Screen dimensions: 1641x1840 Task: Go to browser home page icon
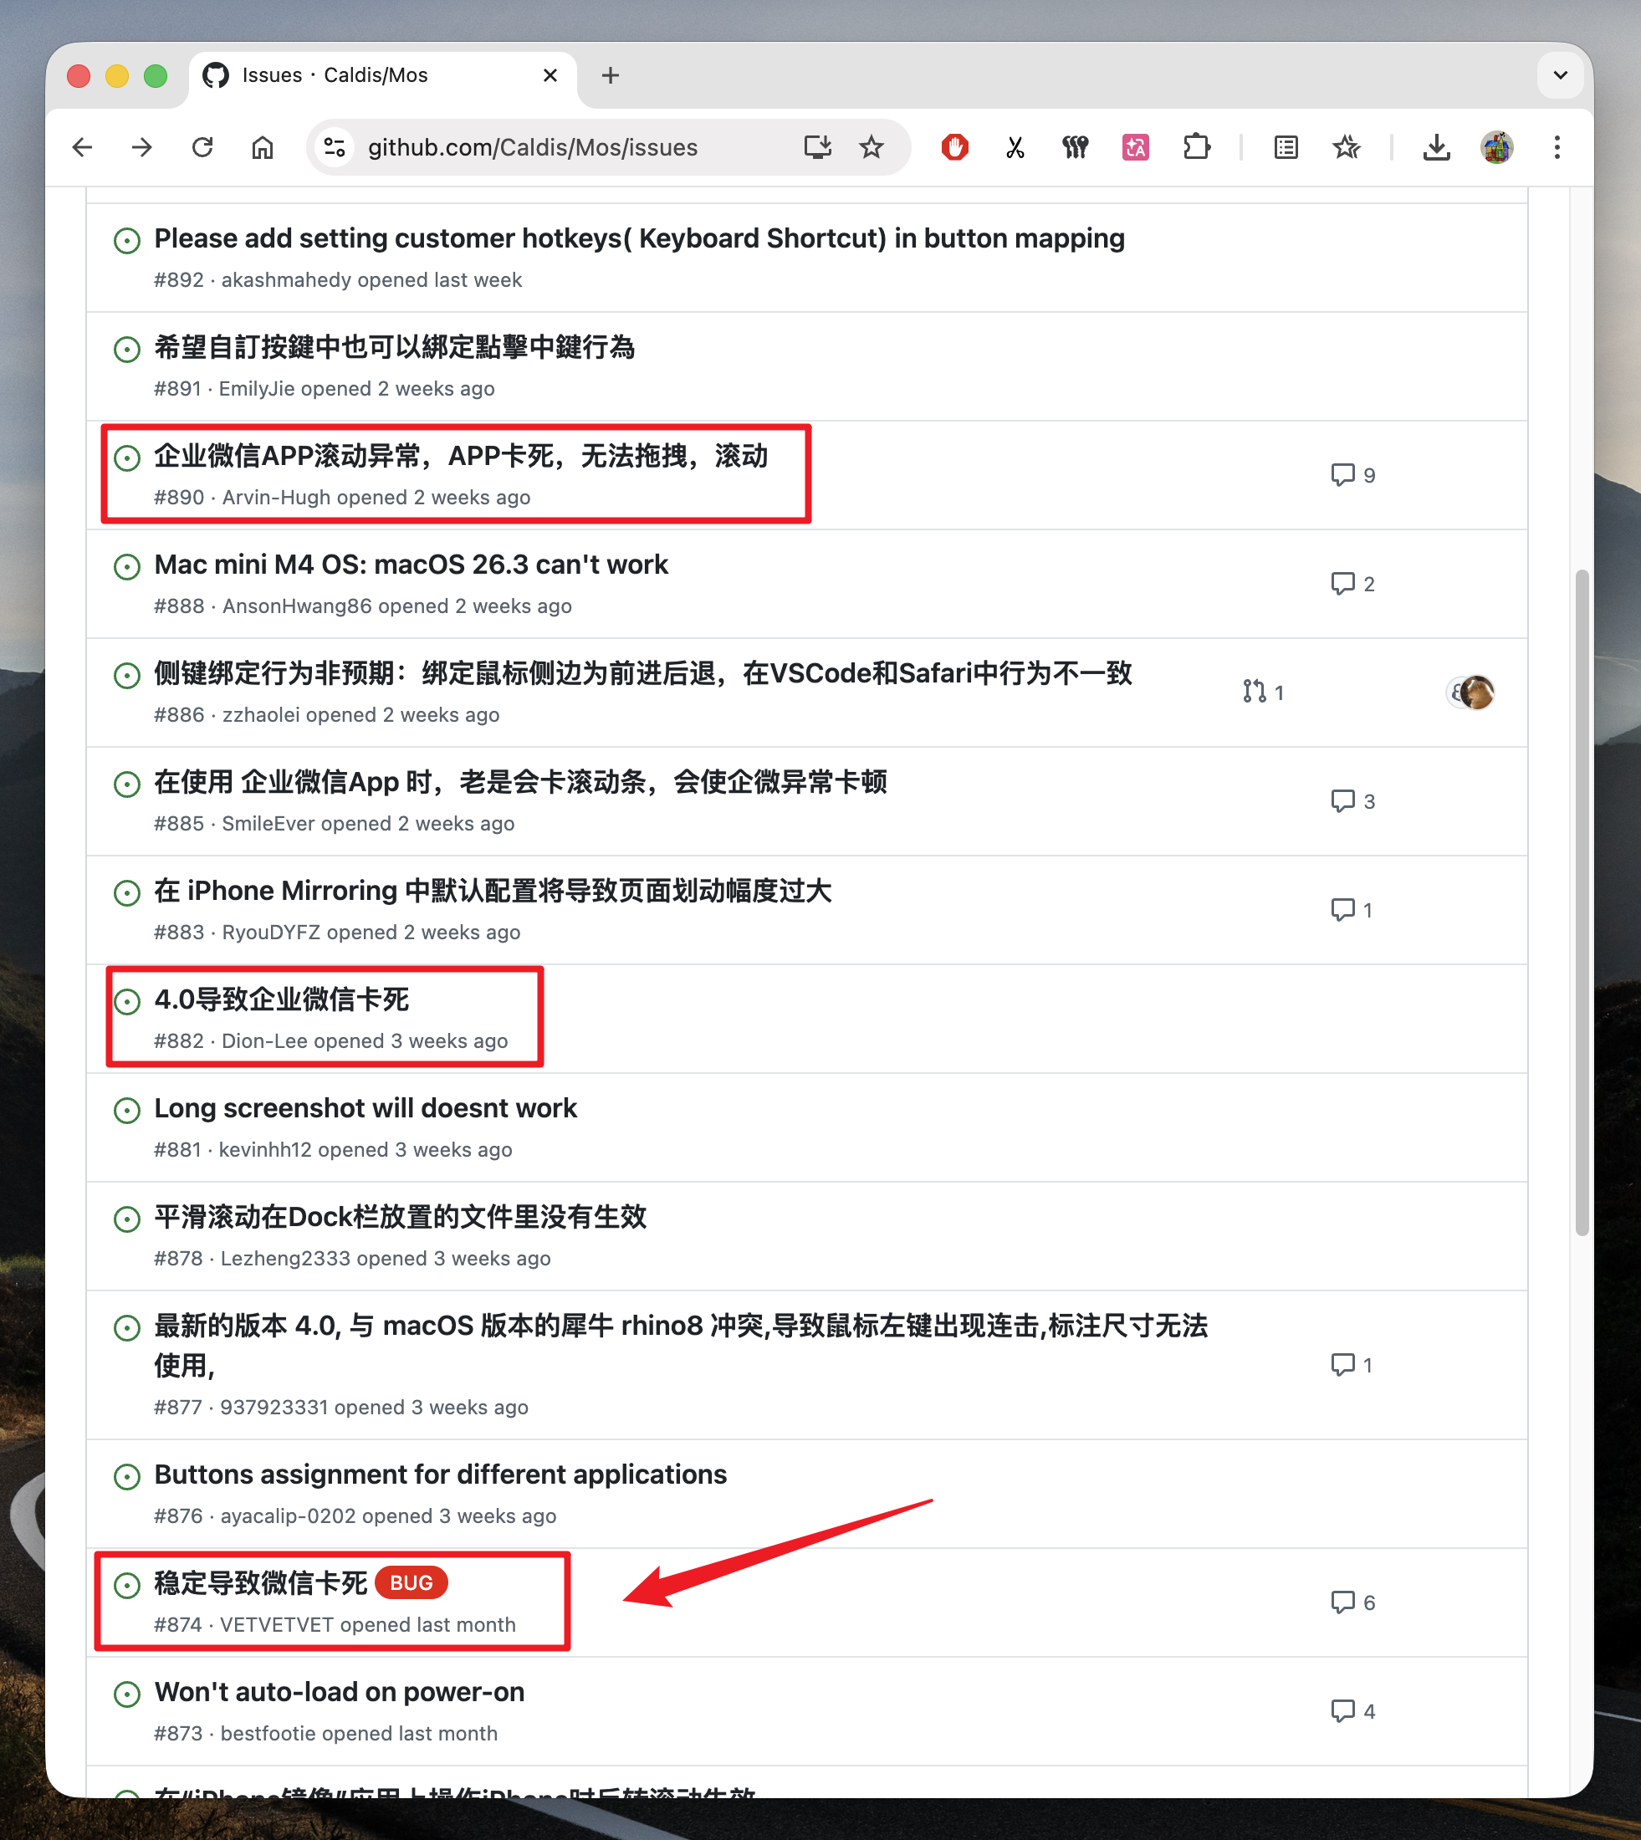pos(263,147)
